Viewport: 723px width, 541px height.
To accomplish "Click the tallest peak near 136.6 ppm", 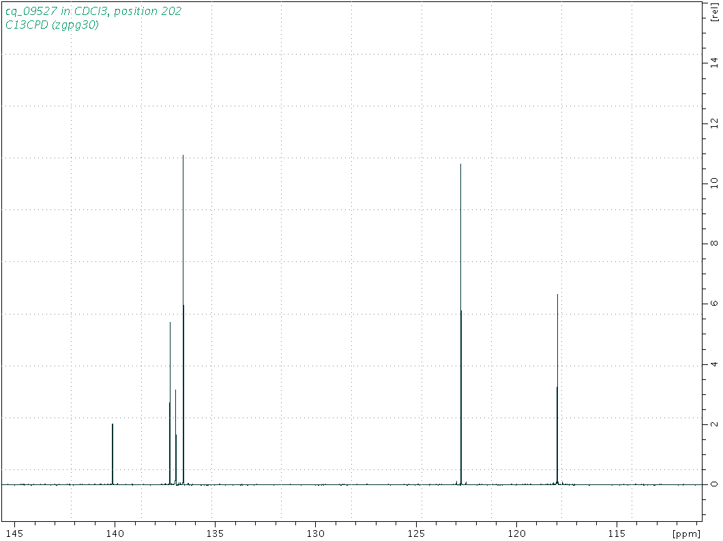I will coord(183,319).
